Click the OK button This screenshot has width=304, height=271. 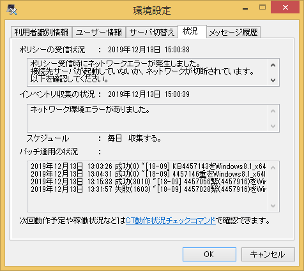point(209,254)
